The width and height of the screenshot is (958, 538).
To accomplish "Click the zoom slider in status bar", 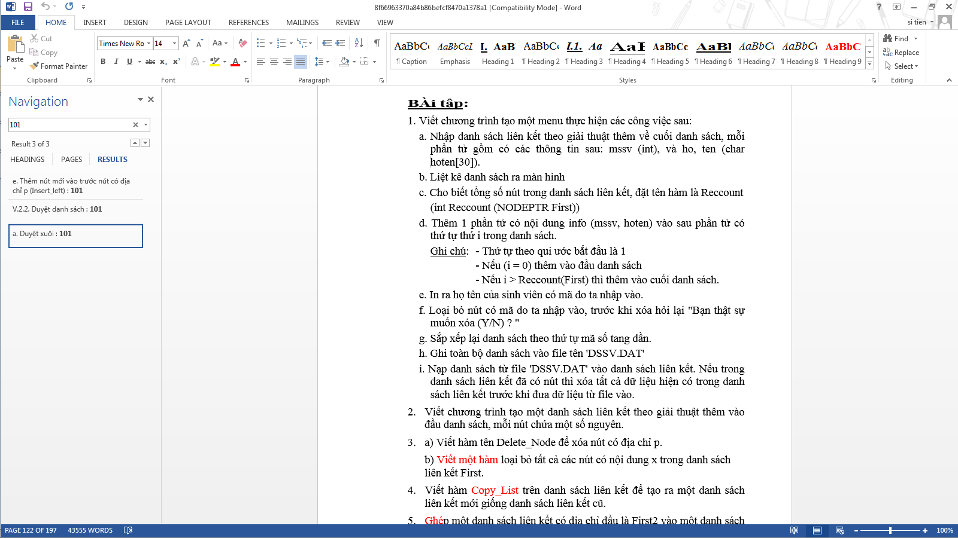I will pos(890,530).
